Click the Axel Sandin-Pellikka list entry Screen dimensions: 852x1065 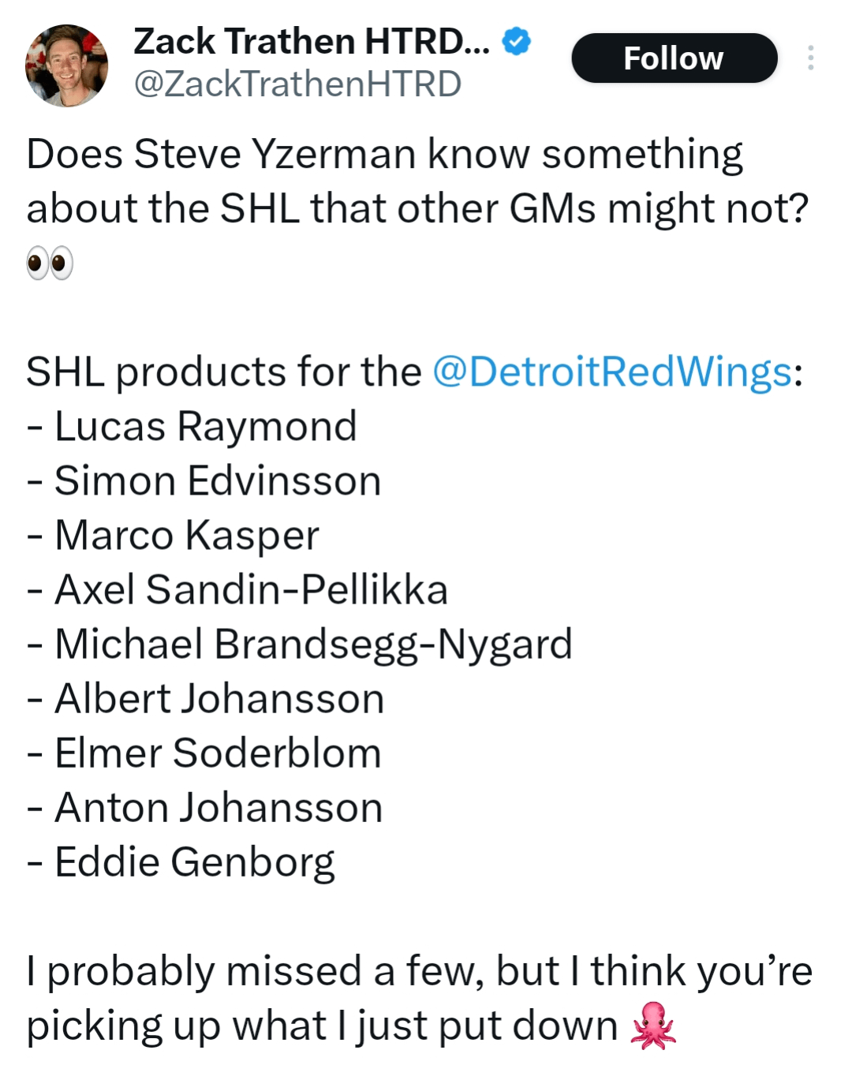click(251, 590)
